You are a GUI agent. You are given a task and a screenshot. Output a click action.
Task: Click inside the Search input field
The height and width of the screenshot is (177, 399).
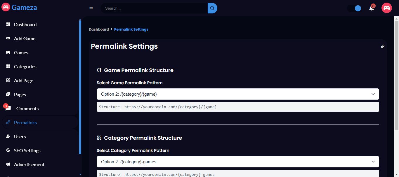pyautogui.click(x=154, y=8)
